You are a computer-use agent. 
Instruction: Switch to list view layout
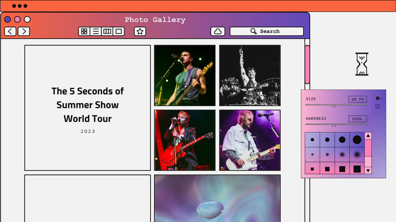96,31
